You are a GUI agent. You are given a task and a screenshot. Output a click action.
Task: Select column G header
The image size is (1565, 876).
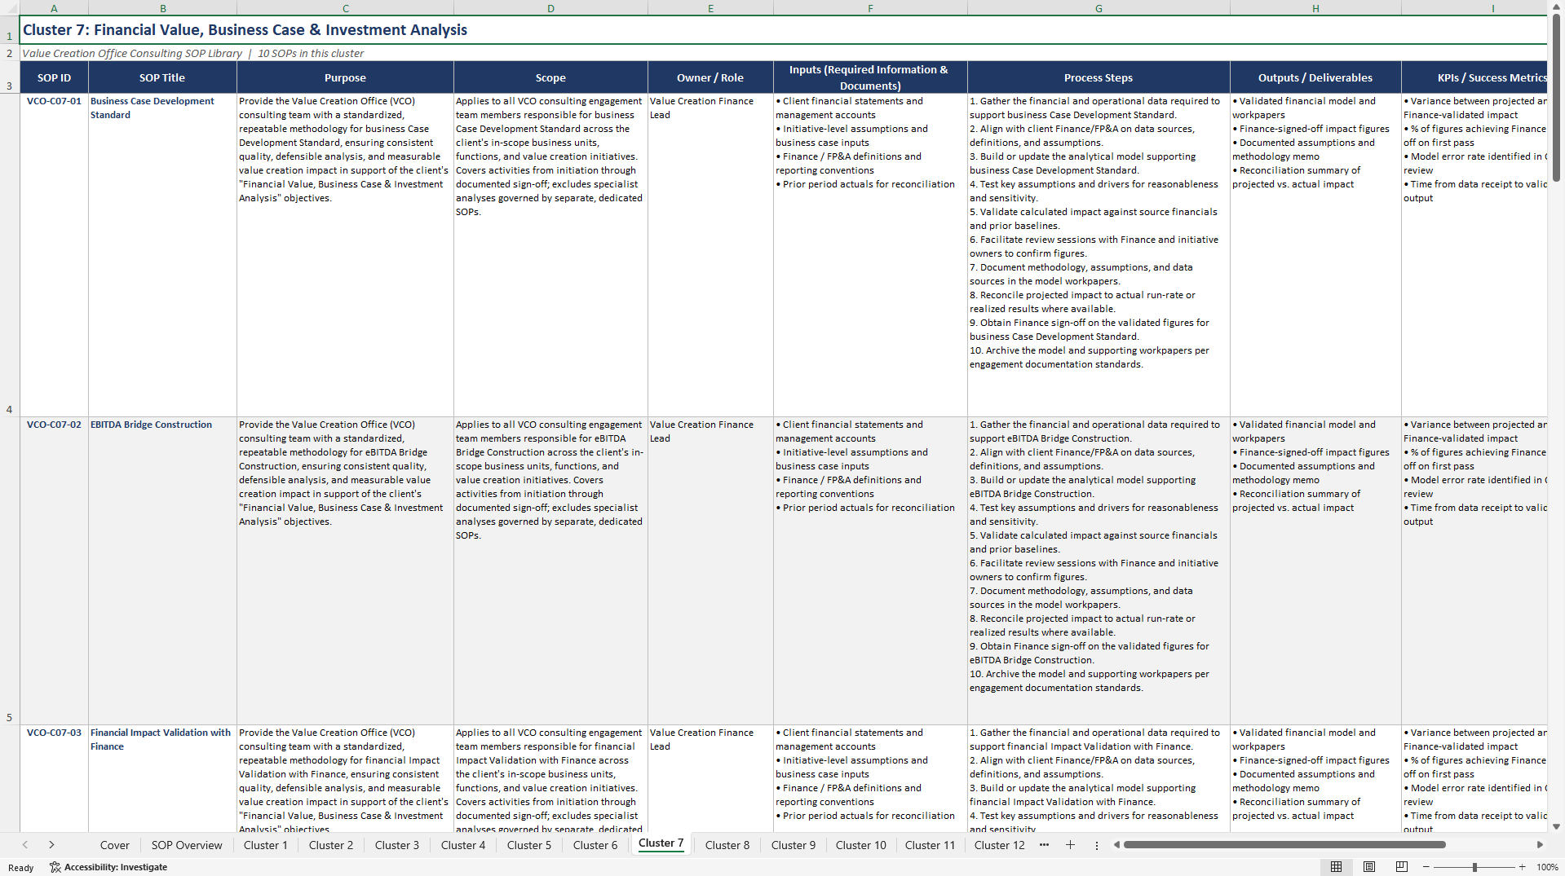point(1099,8)
